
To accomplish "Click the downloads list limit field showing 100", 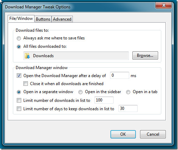I will click(x=104, y=100).
